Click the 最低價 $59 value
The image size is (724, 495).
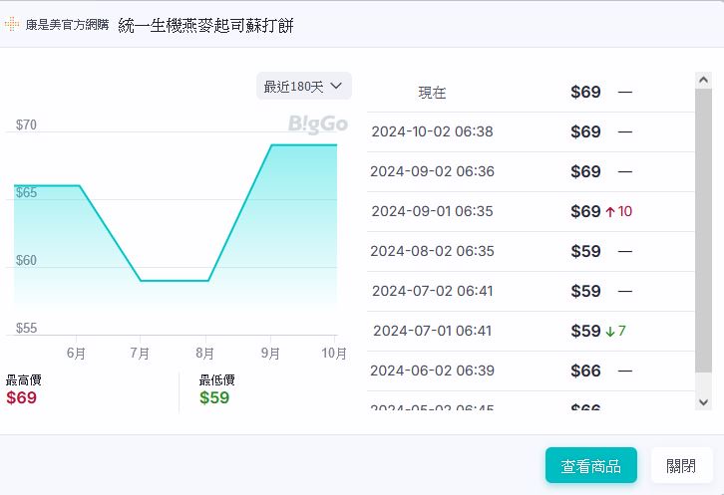point(214,397)
